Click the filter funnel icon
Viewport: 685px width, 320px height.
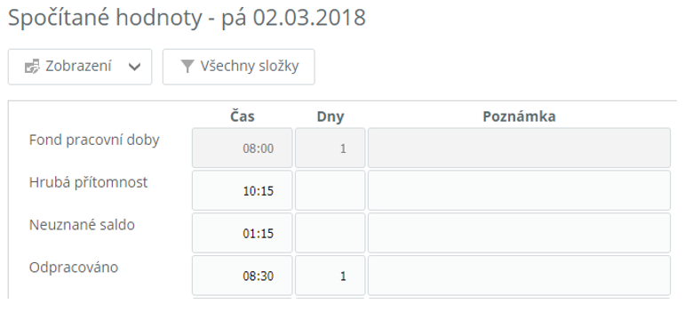[x=187, y=67]
